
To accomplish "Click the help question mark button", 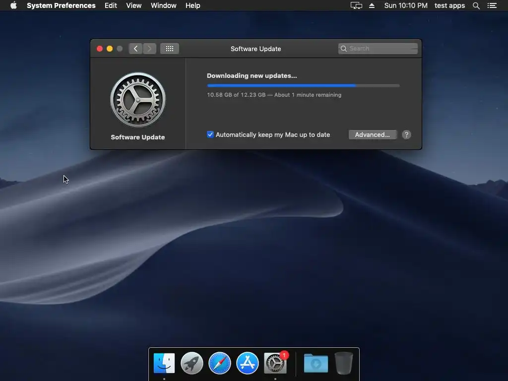I will pos(406,135).
